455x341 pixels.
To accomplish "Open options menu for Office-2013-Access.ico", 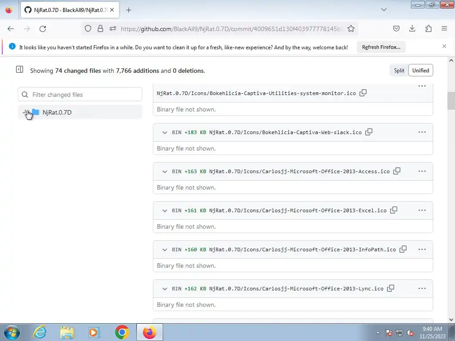I will click(422, 171).
